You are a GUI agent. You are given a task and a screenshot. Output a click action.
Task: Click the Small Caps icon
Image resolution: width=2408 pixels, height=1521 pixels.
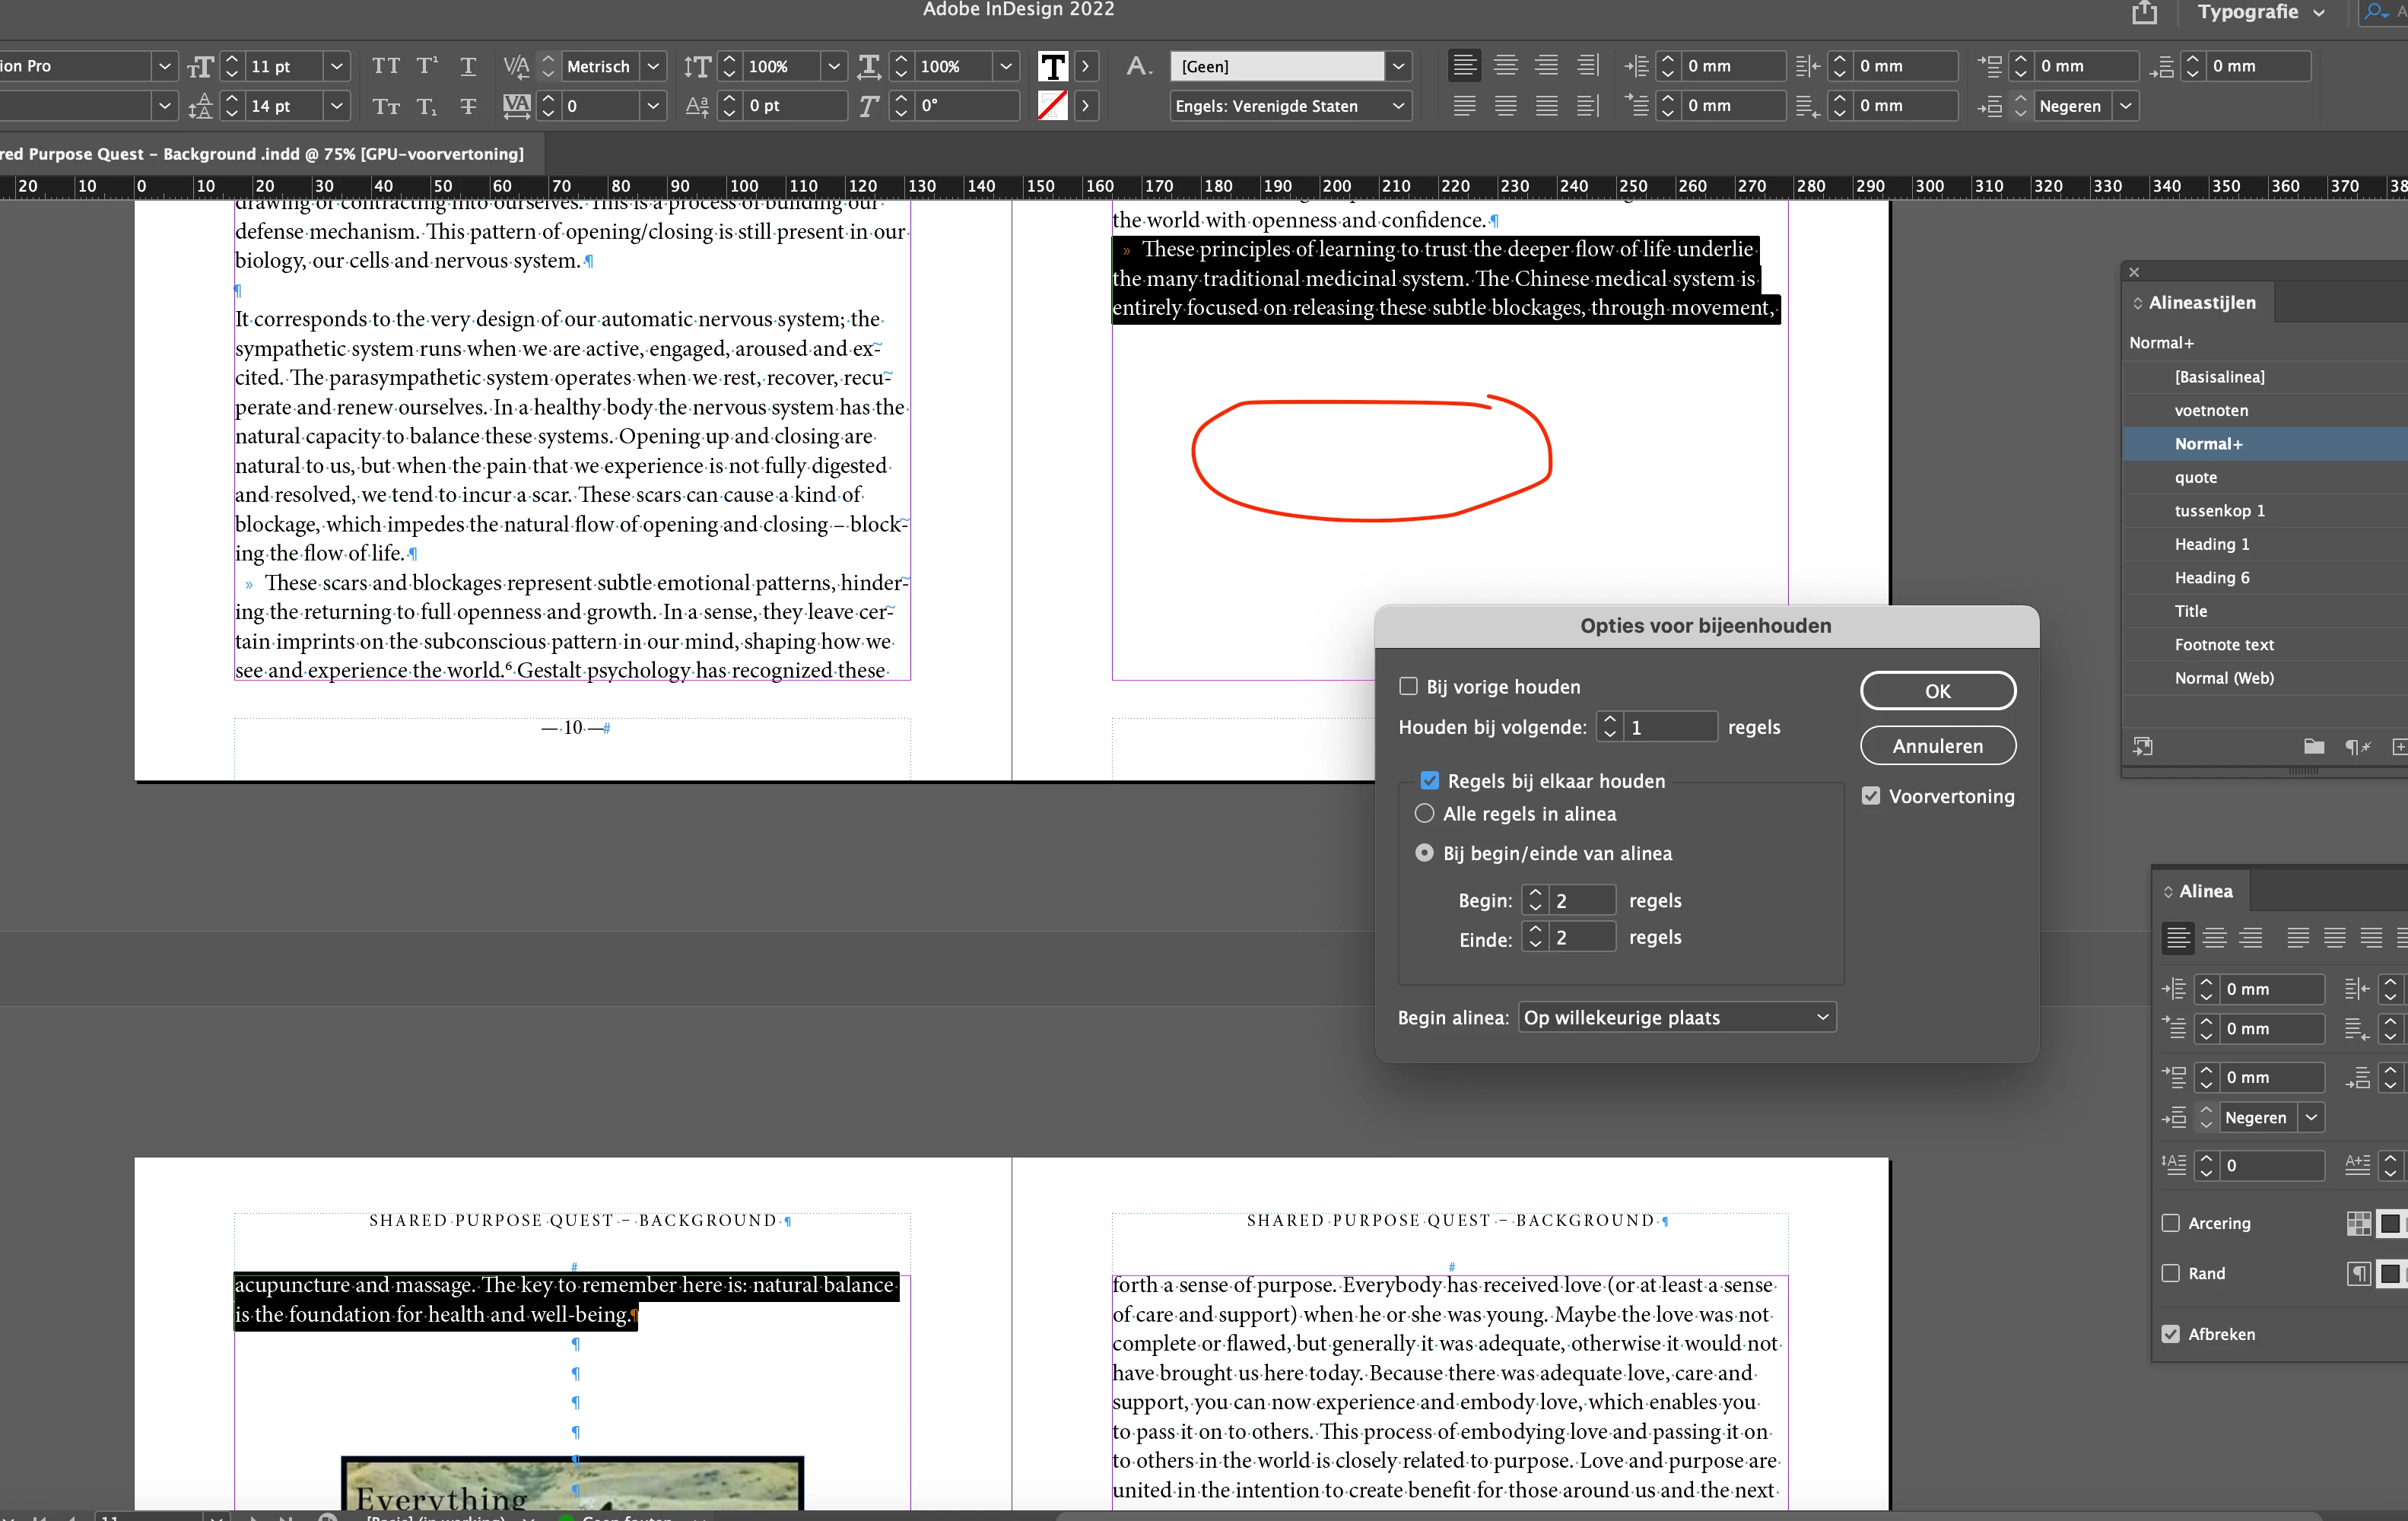pyautogui.click(x=385, y=106)
